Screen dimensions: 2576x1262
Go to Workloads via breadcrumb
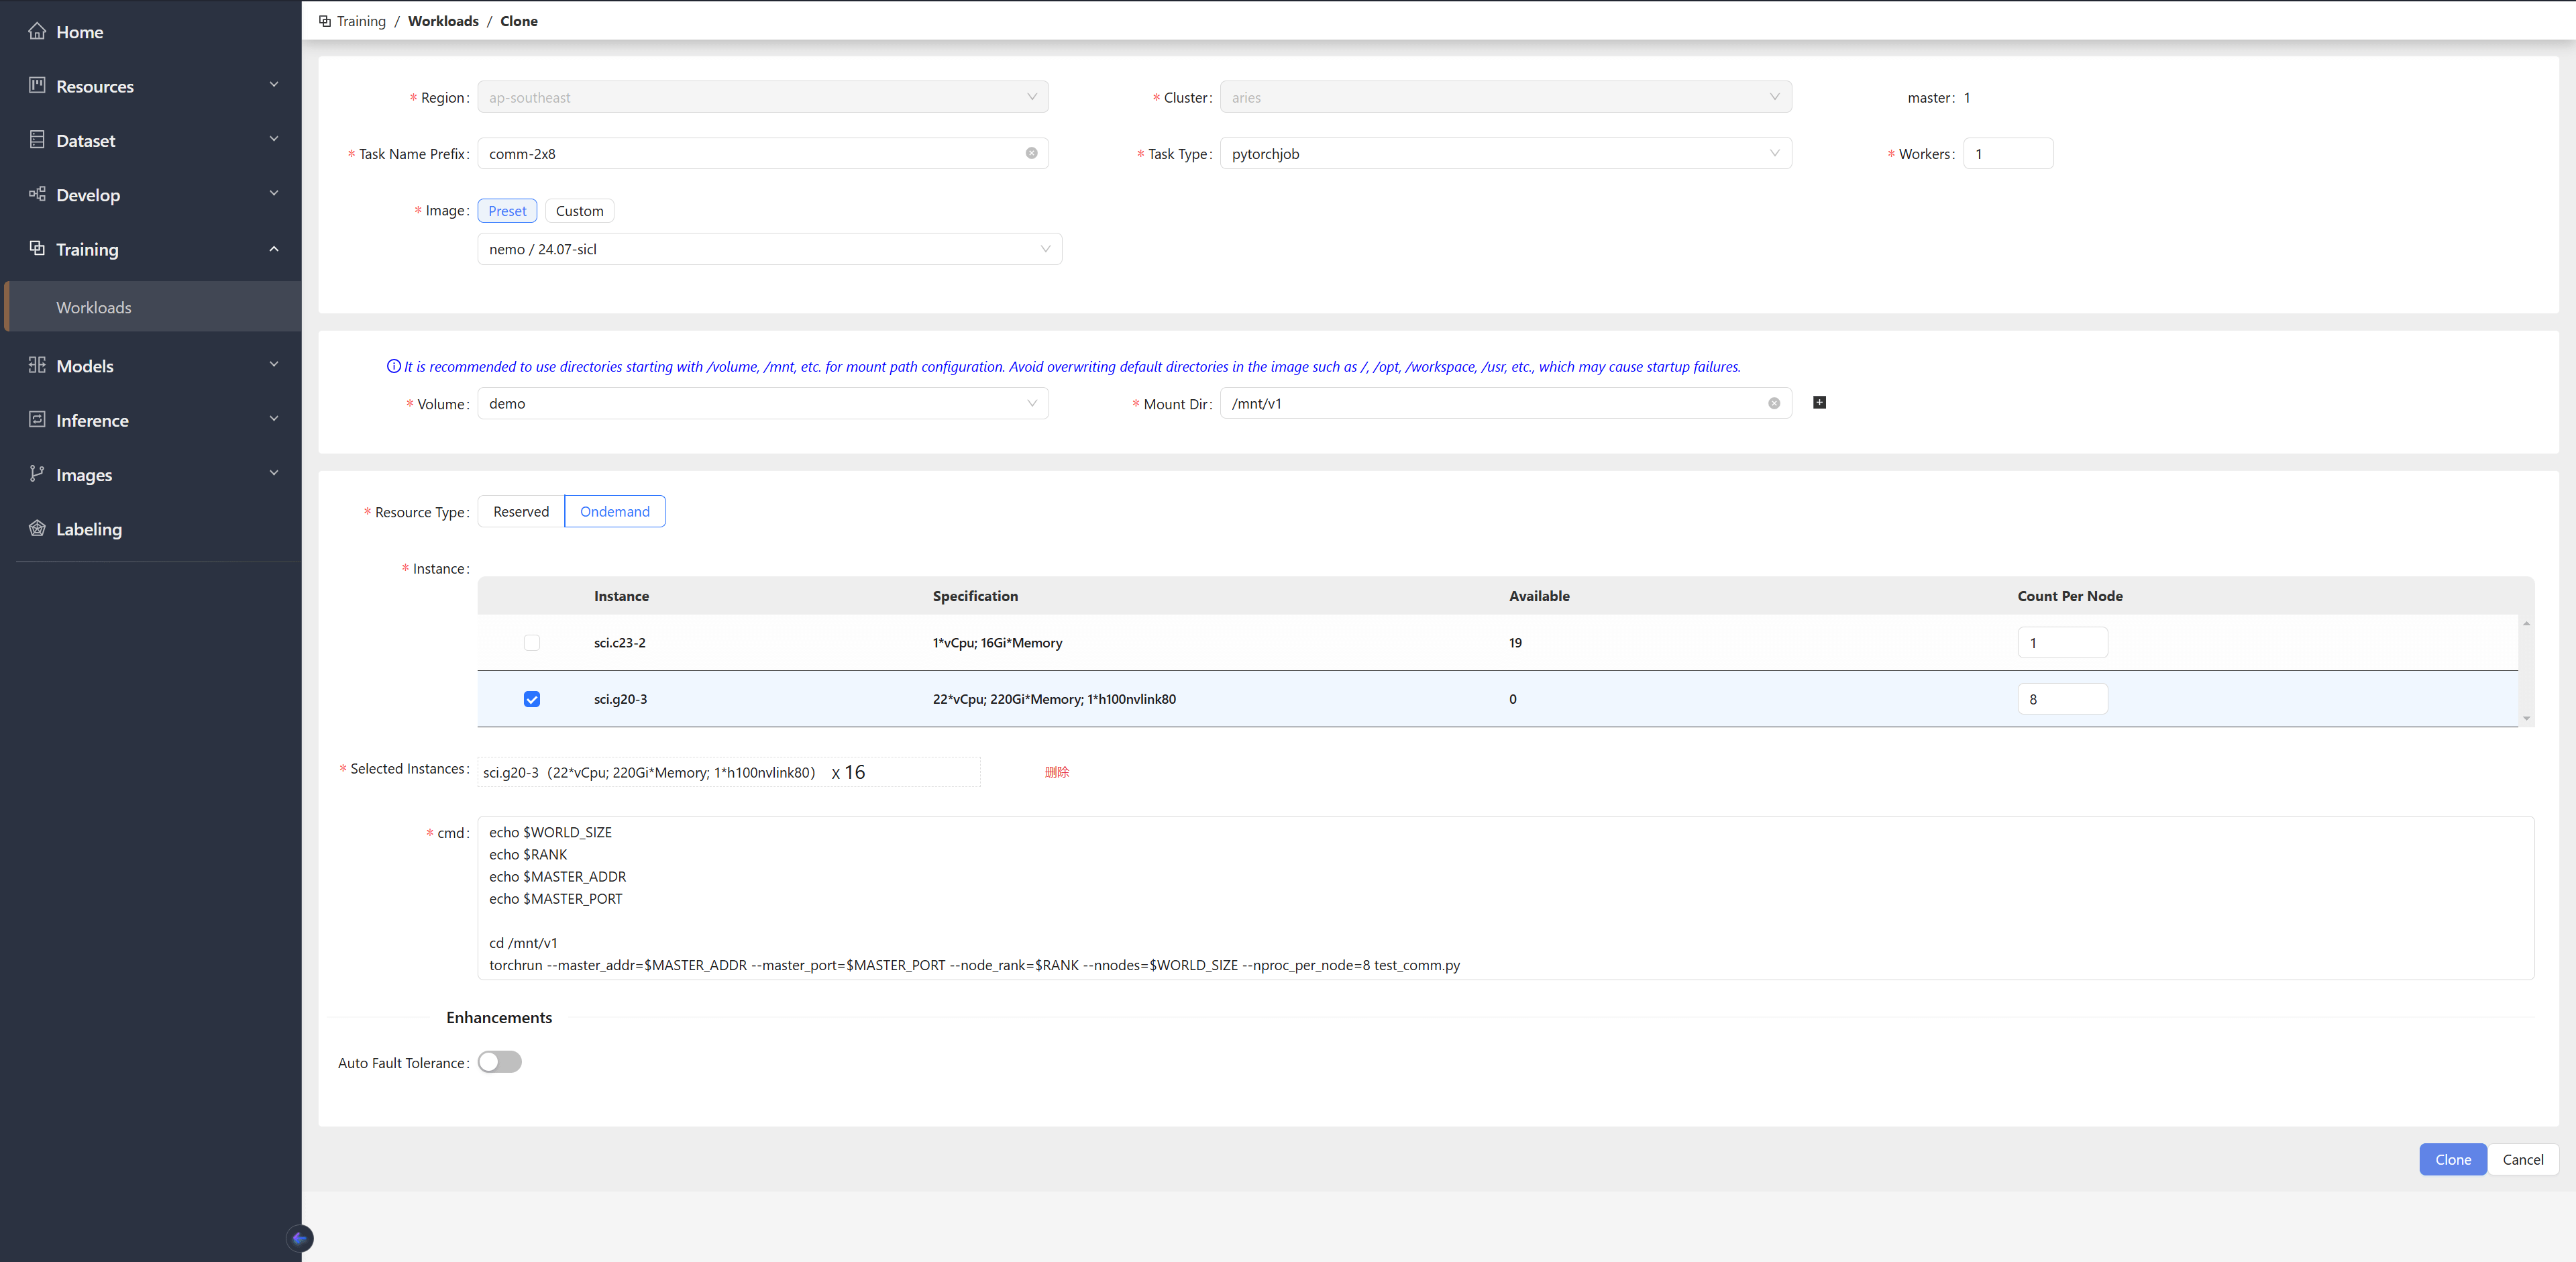click(443, 21)
